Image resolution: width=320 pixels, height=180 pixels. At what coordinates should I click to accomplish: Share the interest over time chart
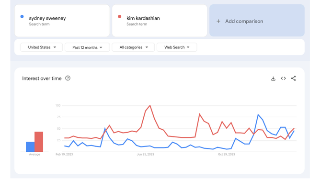[294, 79]
